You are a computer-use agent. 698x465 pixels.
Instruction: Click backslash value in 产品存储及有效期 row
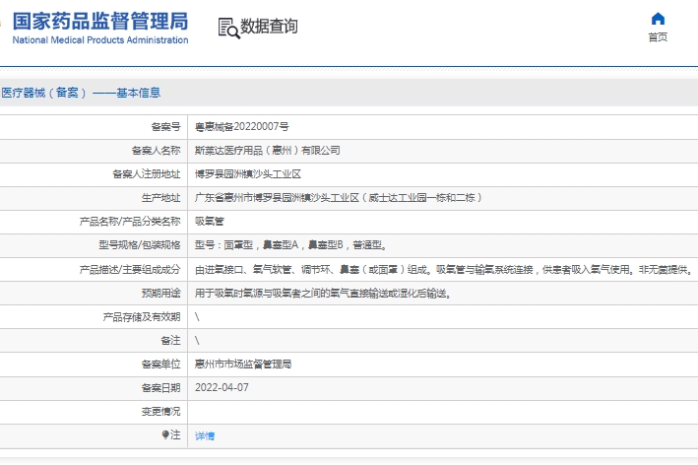(197, 317)
